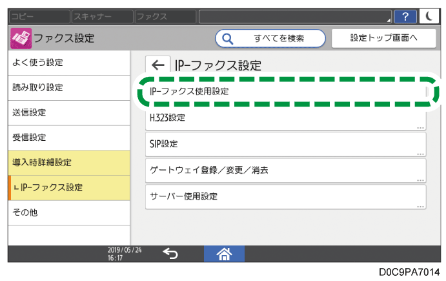Select その他 in sidebar
The image size is (446, 281).
tap(69, 213)
